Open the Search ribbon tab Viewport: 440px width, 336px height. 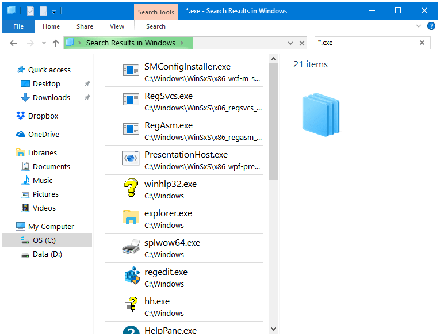(x=156, y=26)
